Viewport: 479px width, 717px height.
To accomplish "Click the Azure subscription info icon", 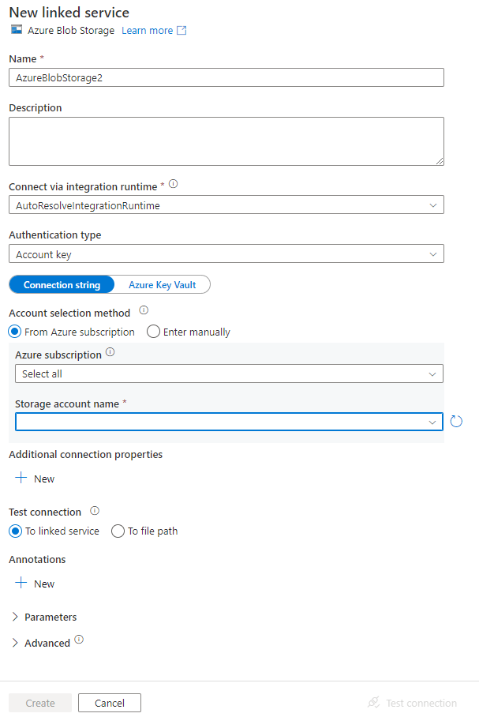I will coord(109,352).
